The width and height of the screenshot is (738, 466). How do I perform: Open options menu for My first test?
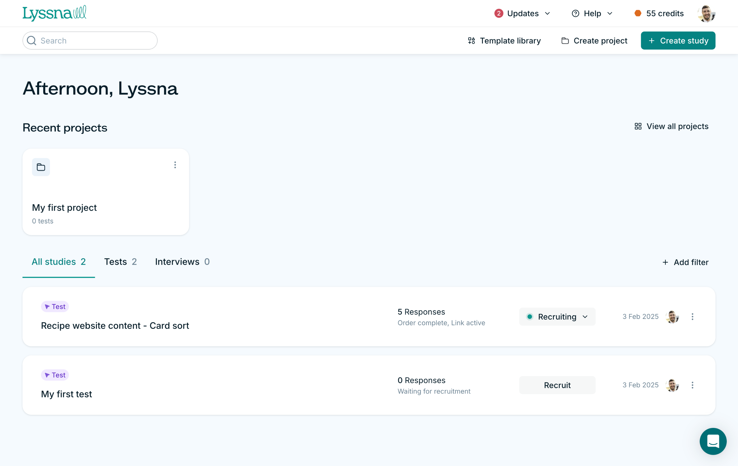pyautogui.click(x=692, y=385)
